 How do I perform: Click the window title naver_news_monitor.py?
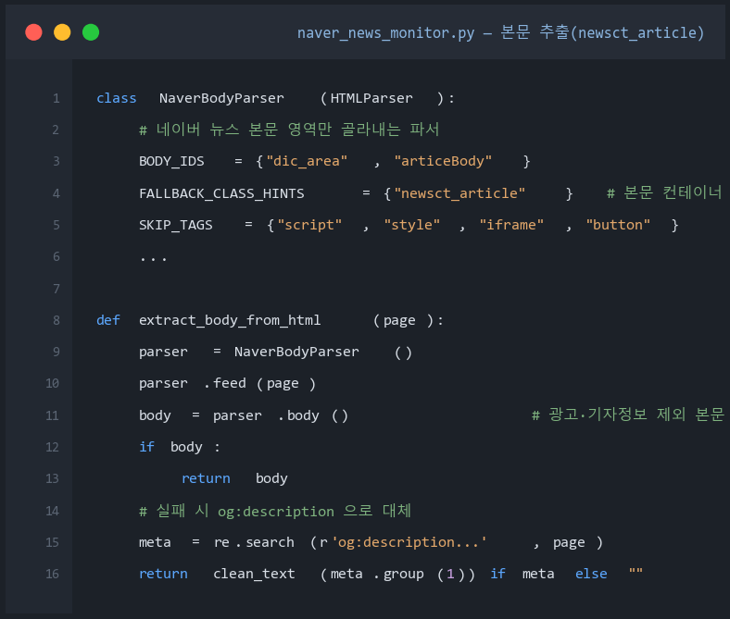386,33
